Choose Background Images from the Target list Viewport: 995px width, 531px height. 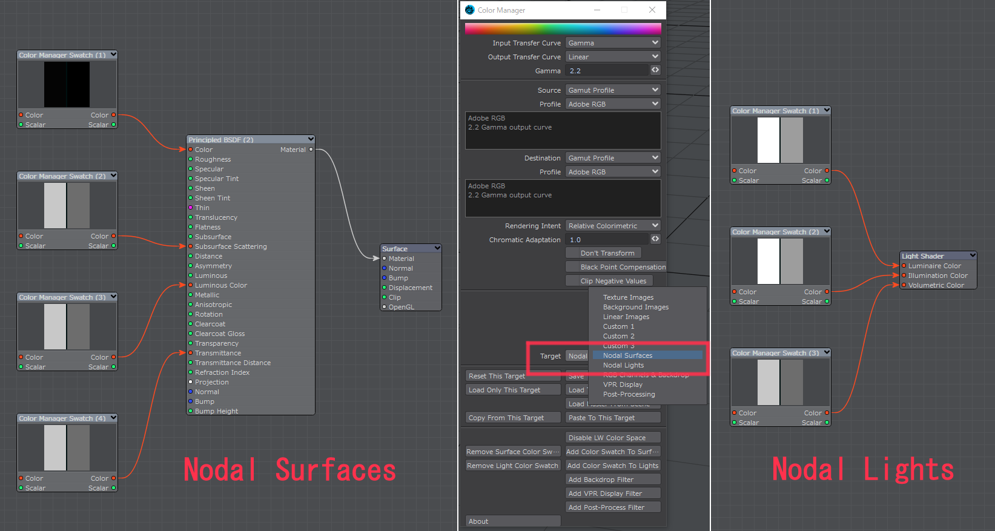click(x=636, y=307)
